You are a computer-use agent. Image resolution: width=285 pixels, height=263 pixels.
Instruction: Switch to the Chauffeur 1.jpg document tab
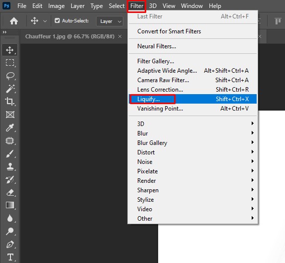pos(70,36)
